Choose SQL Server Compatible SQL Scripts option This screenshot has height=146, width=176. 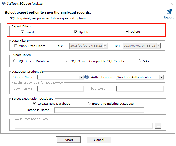point(68,61)
